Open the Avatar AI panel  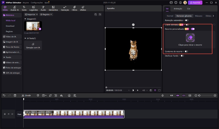coord(15,8)
